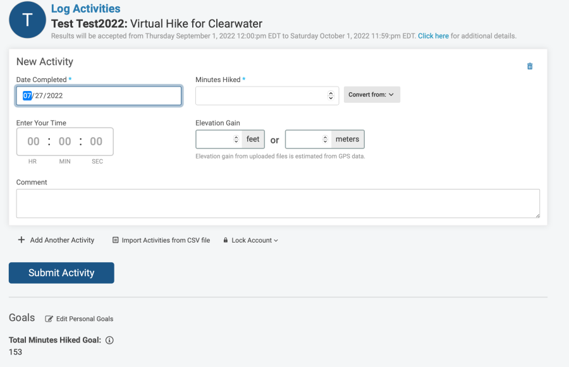569x367 pixels.
Task: Click the padlock icon for Lock Account
Action: (x=225, y=240)
